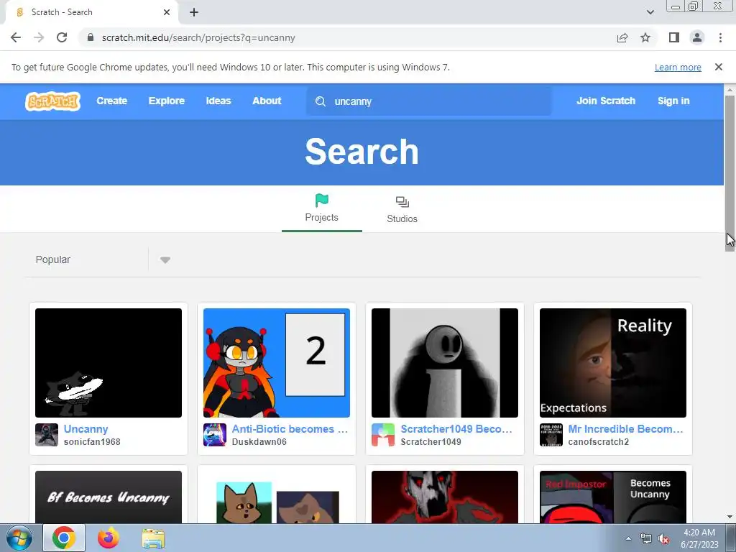Open the About page

click(267, 101)
